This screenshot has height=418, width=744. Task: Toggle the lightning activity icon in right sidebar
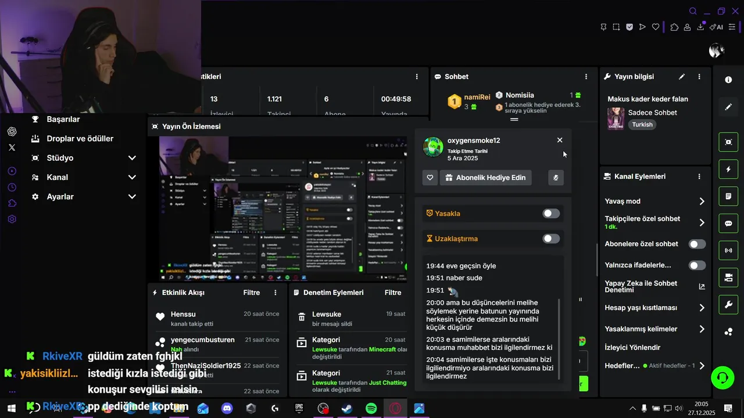point(728,169)
